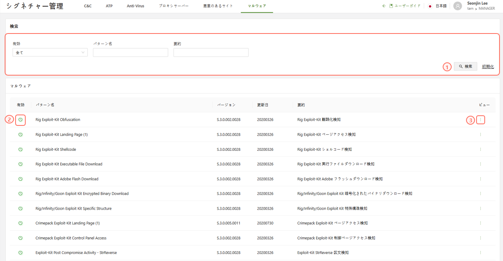Click the back arrow icon beside user guide
The height and width of the screenshot is (261, 503).
(384, 6)
